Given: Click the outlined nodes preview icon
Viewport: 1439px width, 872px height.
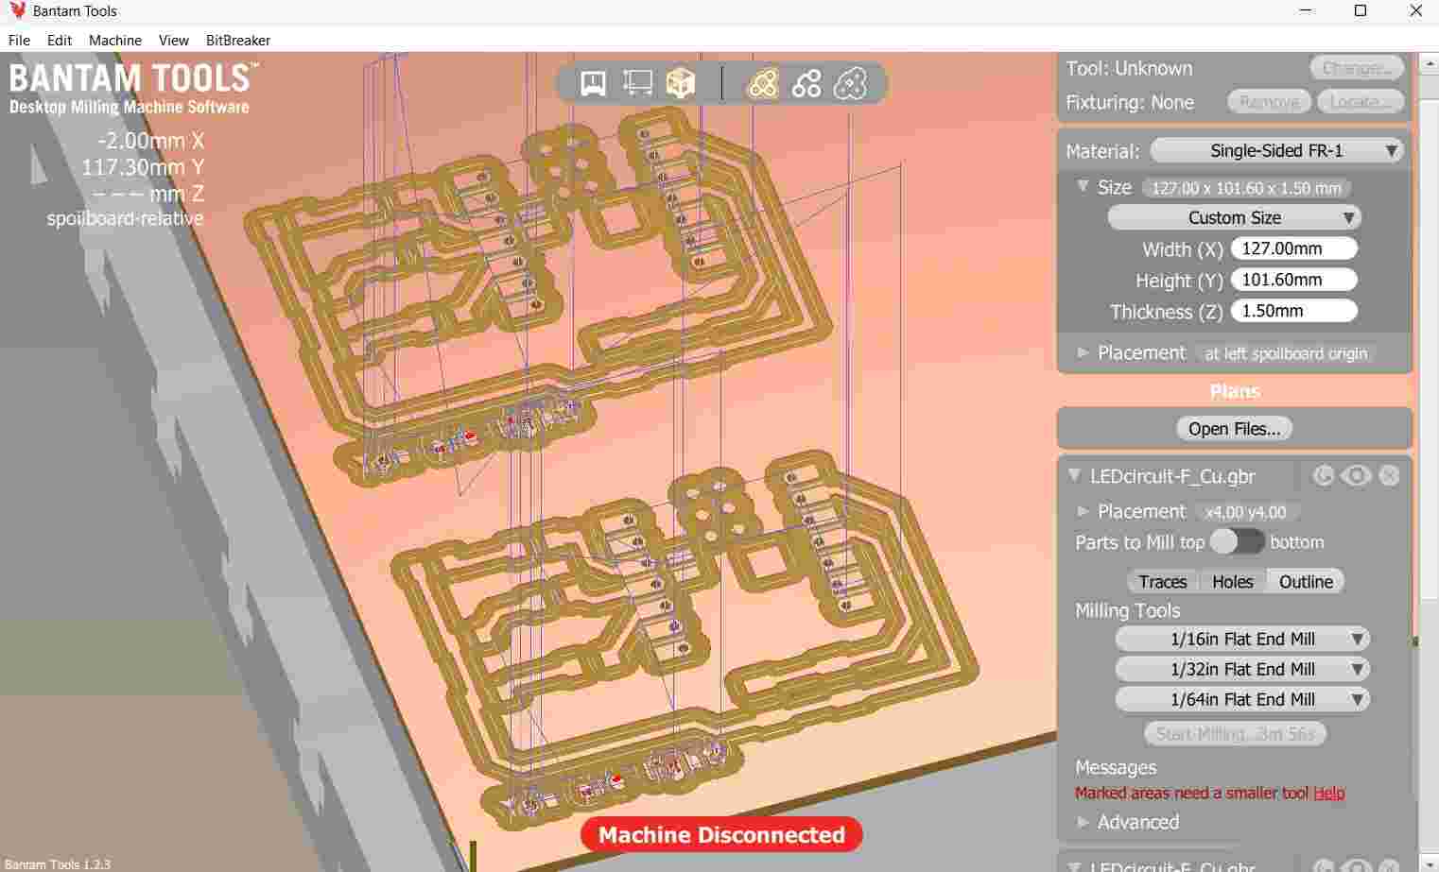Looking at the screenshot, I should tap(850, 83).
